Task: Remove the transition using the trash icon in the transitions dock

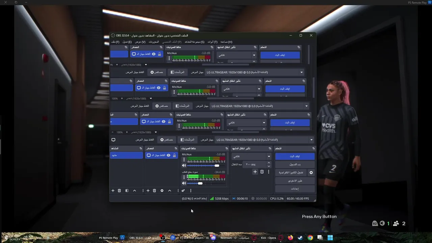Action: [262, 172]
